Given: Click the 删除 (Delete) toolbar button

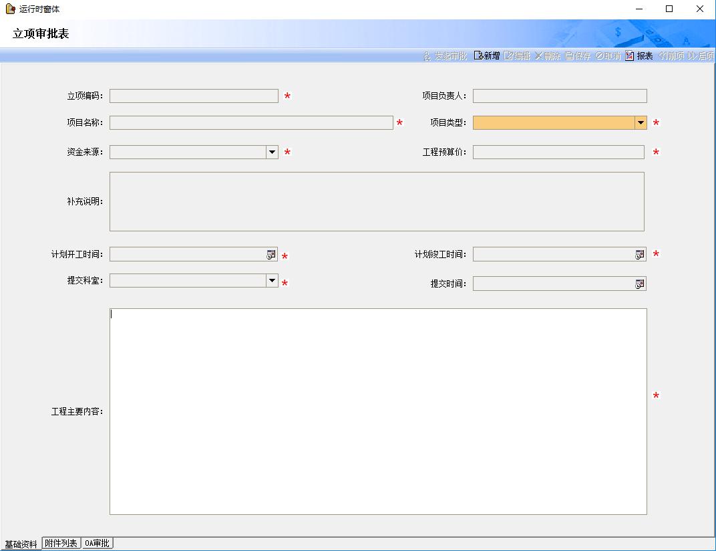Looking at the screenshot, I should (548, 56).
